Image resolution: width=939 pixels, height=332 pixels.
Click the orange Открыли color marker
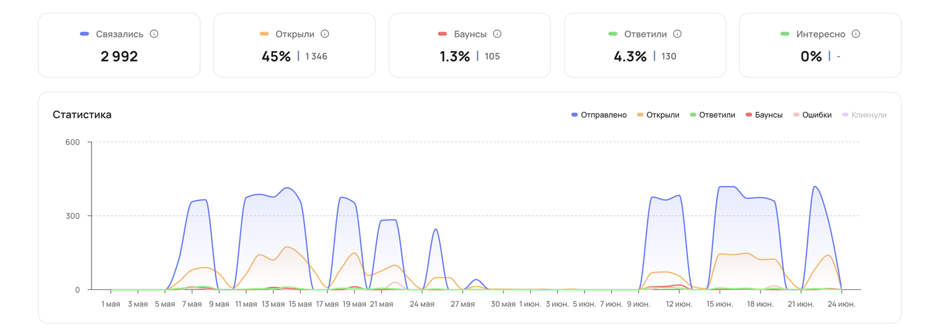264,34
